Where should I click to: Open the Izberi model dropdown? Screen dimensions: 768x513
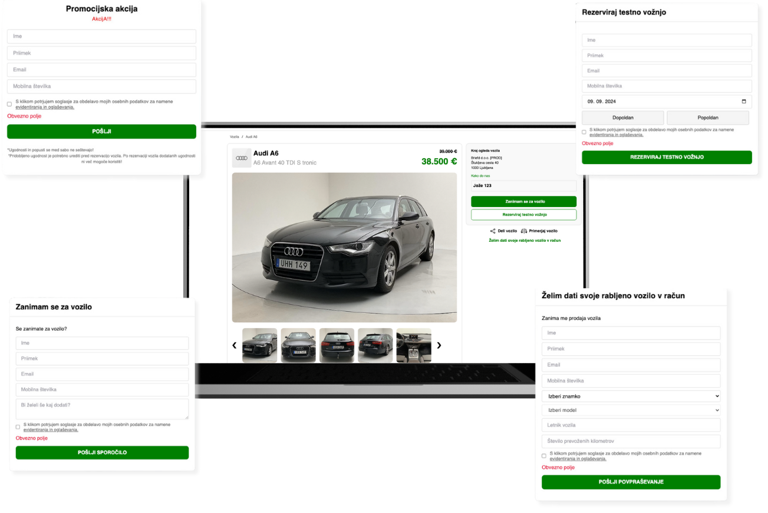pyautogui.click(x=631, y=410)
